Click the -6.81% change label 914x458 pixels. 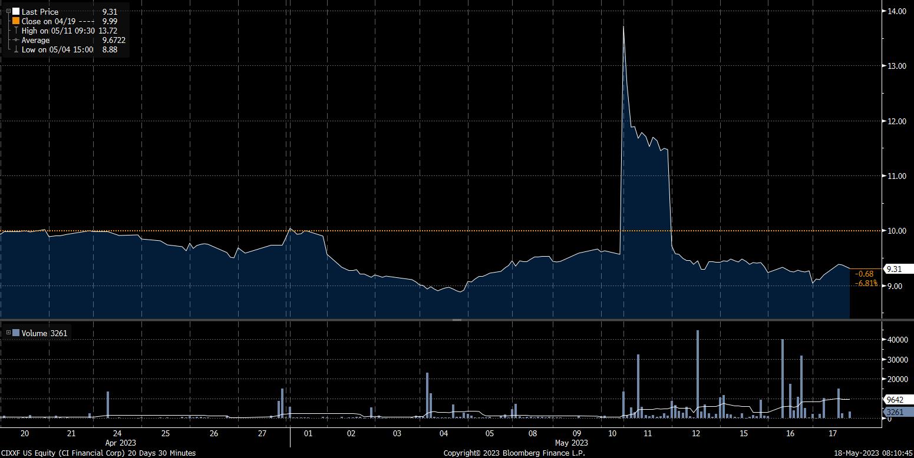(x=866, y=283)
